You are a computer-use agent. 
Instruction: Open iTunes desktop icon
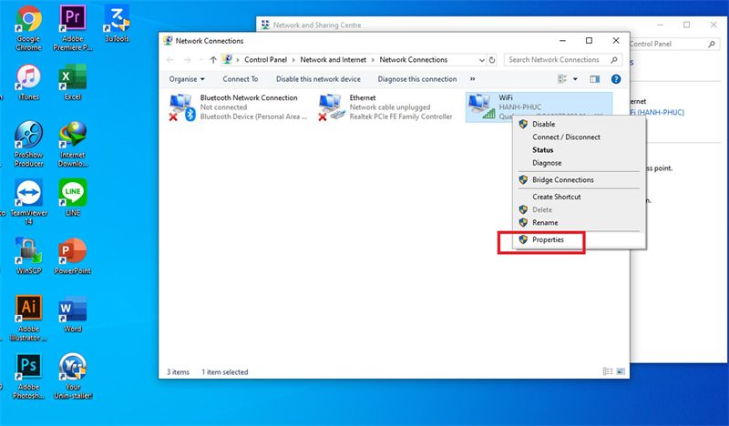28,82
